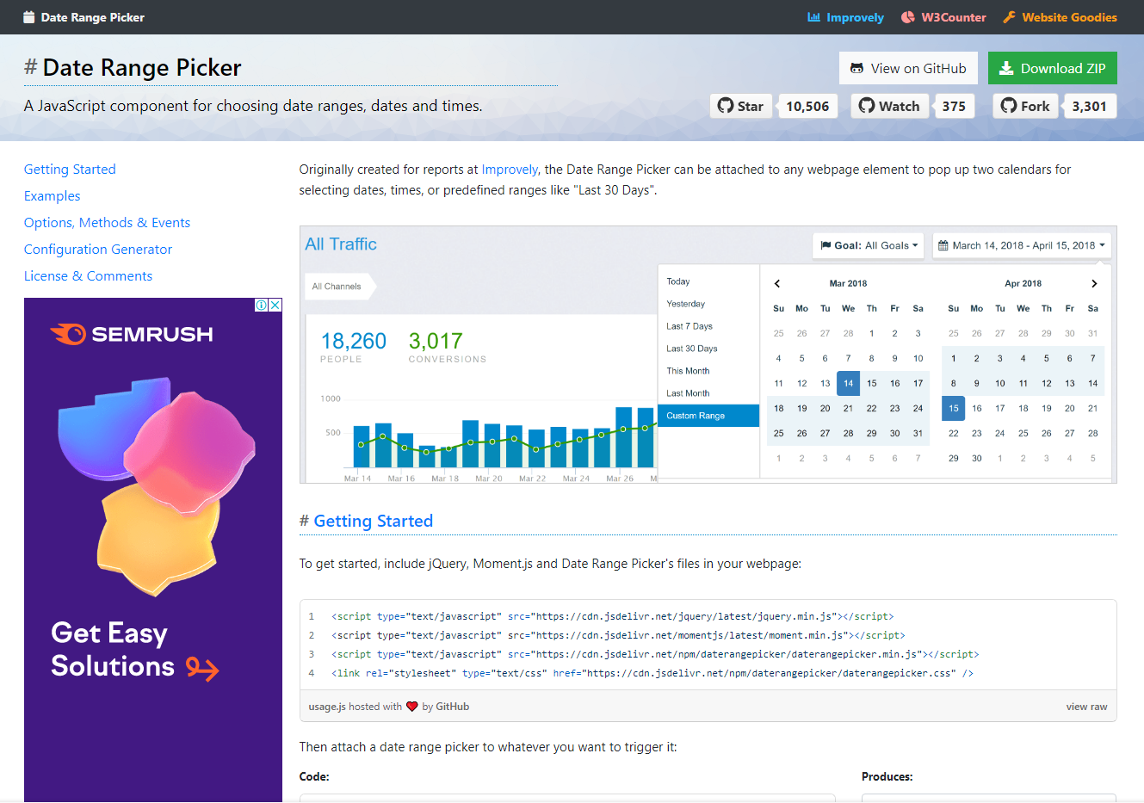
Task: Go to Examples in sidebar
Action: [52, 196]
